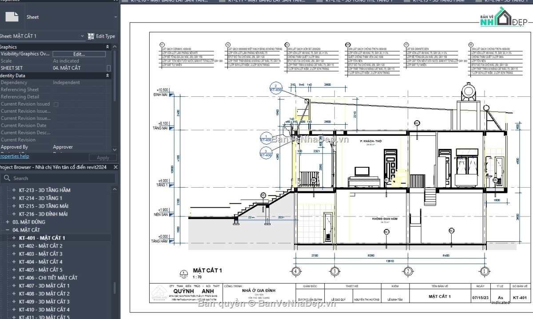The image size is (533, 319).
Task: Collapse the Identity Data property group
Action: click(x=107, y=75)
